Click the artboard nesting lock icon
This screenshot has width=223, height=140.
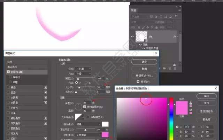pyautogui.click(x=152, y=27)
